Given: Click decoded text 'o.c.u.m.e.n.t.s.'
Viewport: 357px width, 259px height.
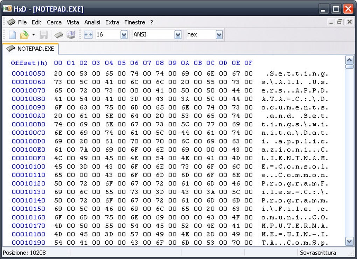Looking at the screenshot, I should [295, 107].
